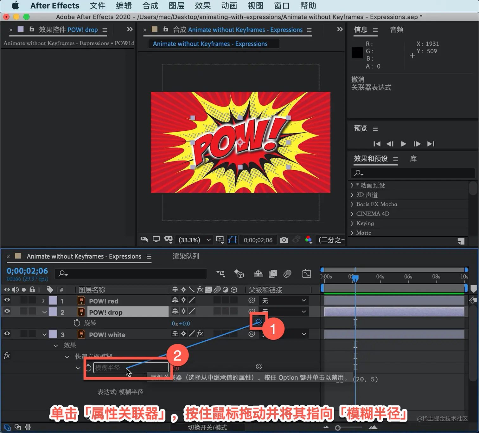Enable frame blending icon in timeline
The image size is (479, 433).
click(x=272, y=273)
